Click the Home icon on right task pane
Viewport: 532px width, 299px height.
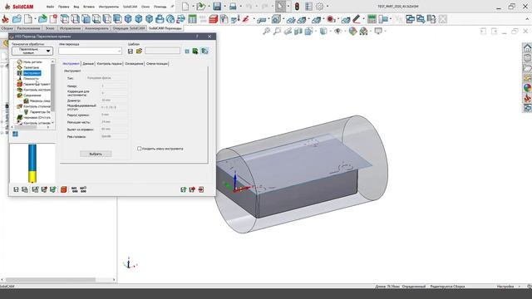coord(527,48)
